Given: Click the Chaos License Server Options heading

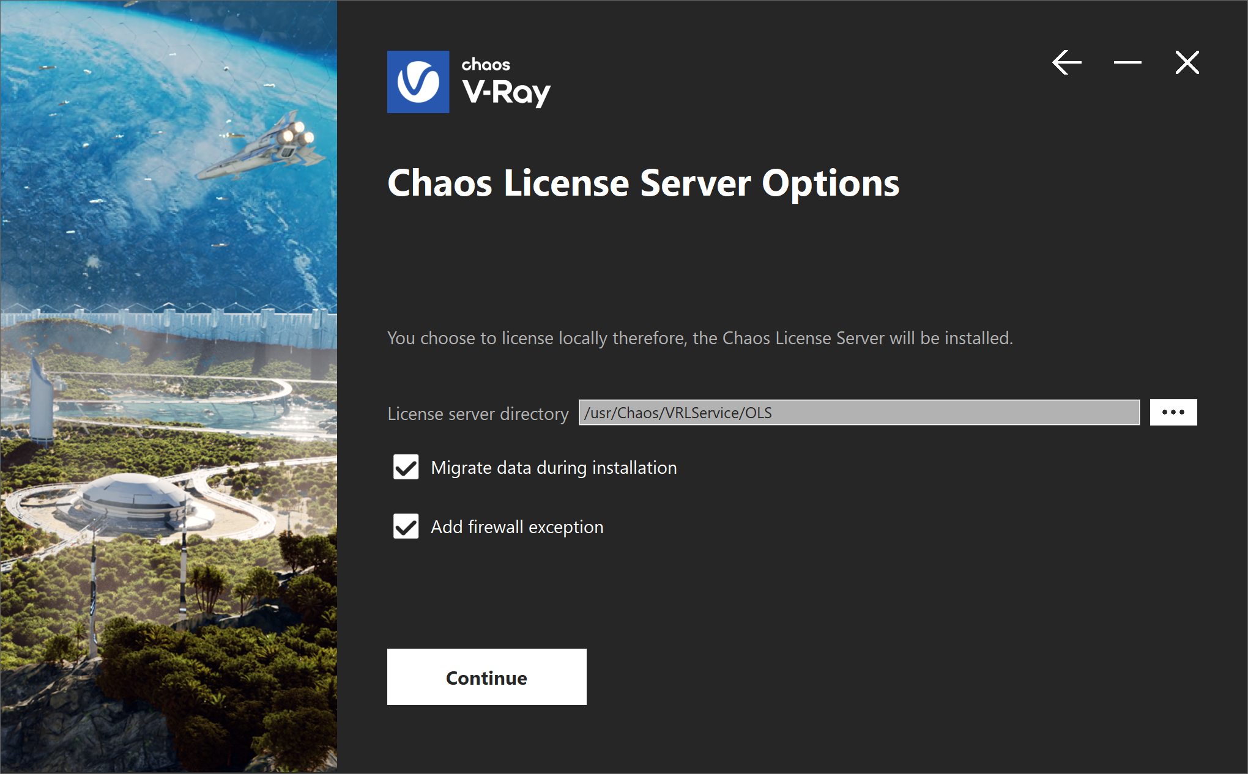Looking at the screenshot, I should coord(643,183).
